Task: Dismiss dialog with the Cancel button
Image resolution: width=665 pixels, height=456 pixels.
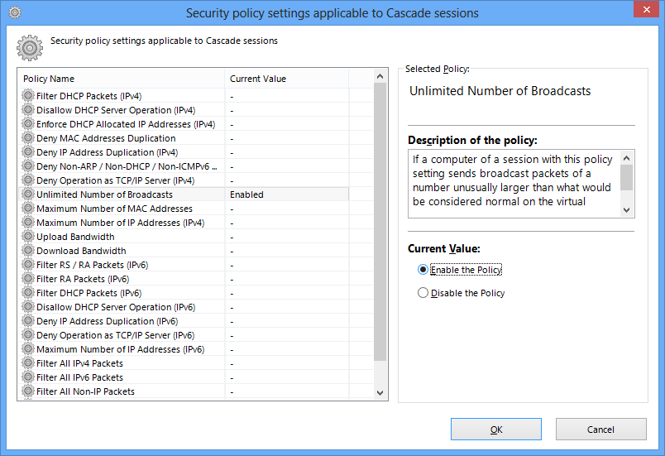Action: (600, 430)
